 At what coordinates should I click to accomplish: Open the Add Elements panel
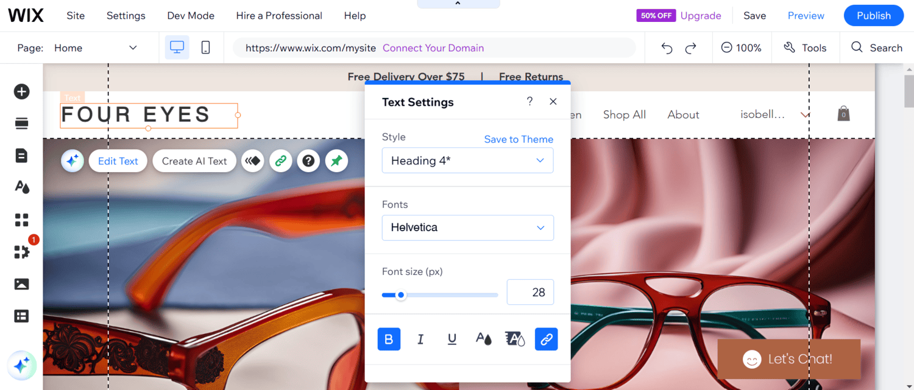pyautogui.click(x=21, y=91)
